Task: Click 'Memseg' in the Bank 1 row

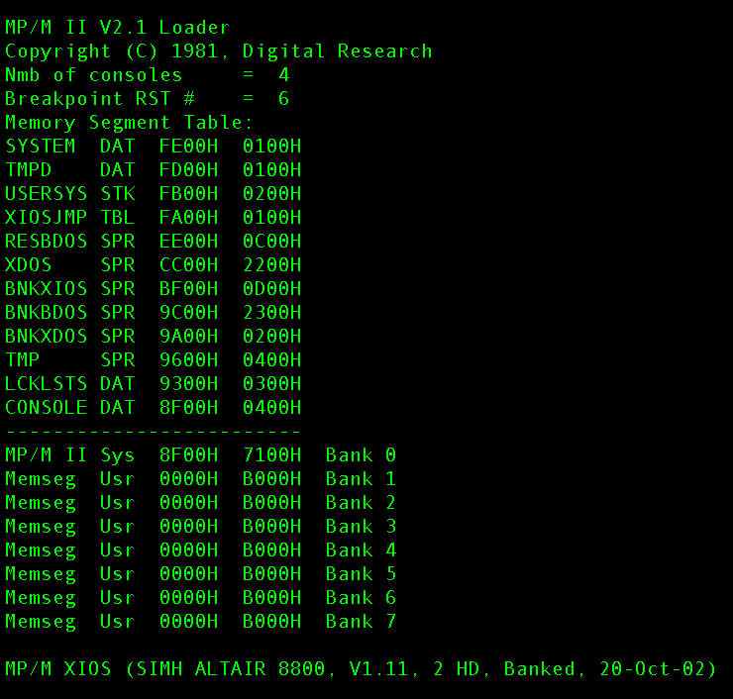Action: 41,480
